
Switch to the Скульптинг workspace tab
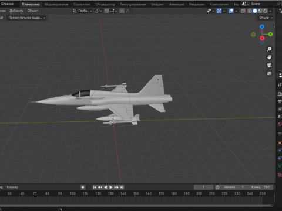[x=82, y=4]
